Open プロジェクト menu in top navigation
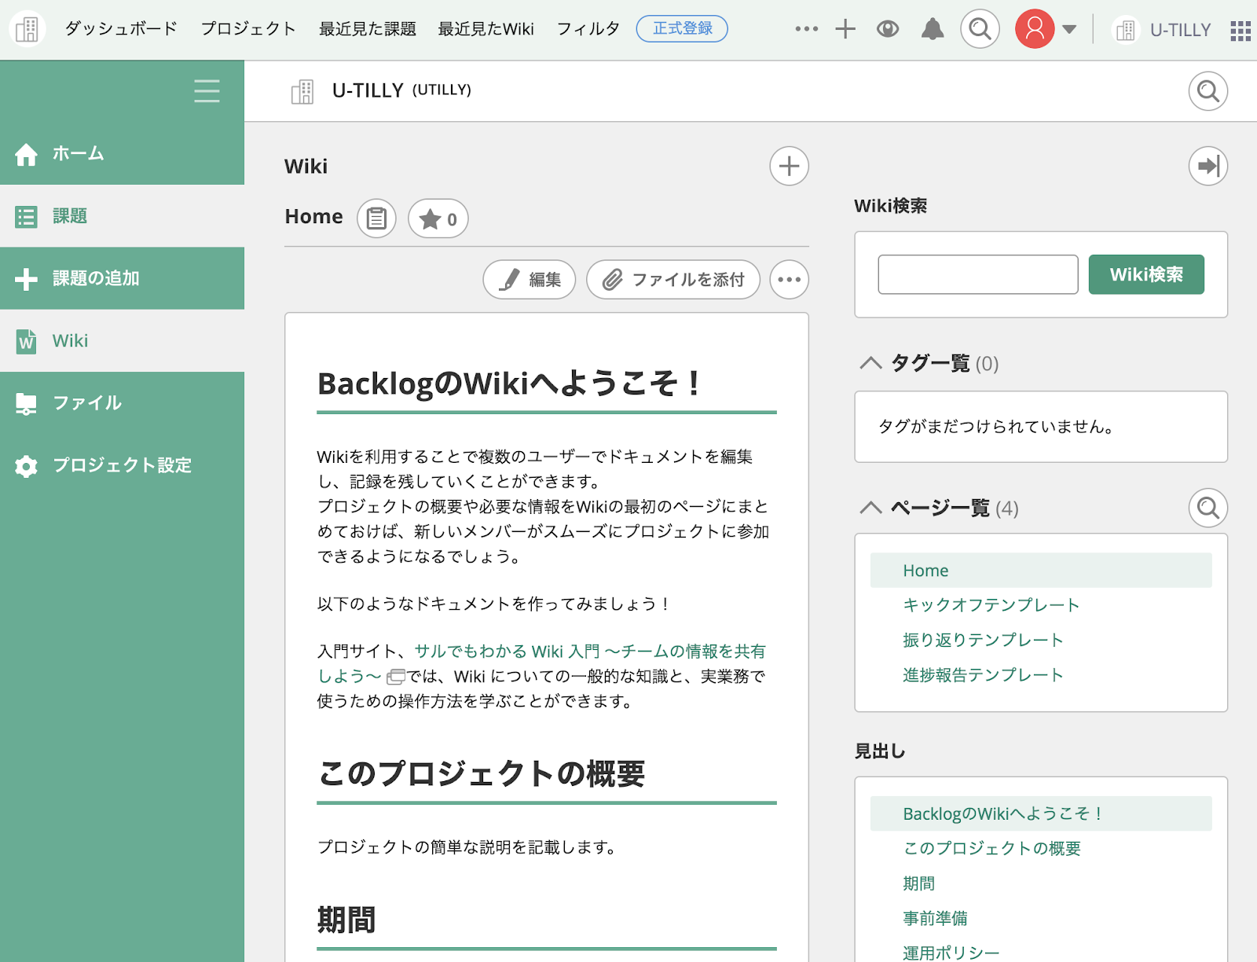 248,29
